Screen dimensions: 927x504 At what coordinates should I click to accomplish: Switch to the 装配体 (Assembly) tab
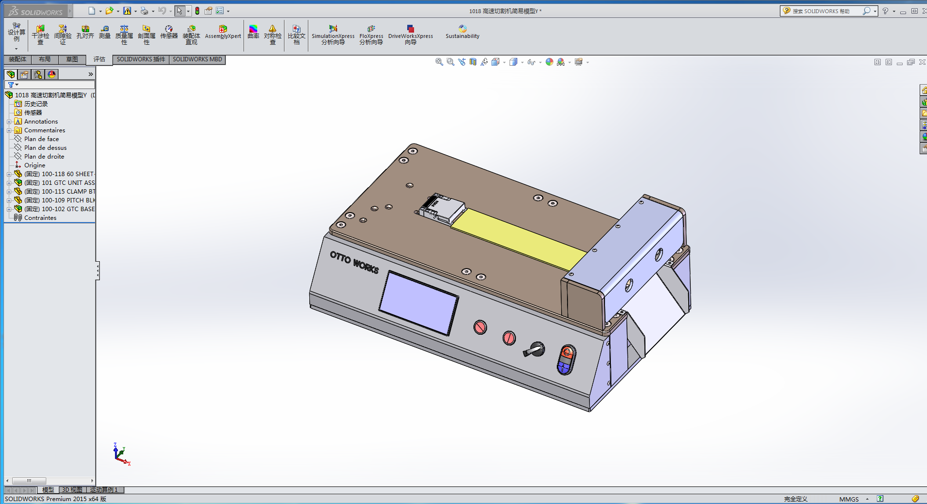tap(18, 59)
